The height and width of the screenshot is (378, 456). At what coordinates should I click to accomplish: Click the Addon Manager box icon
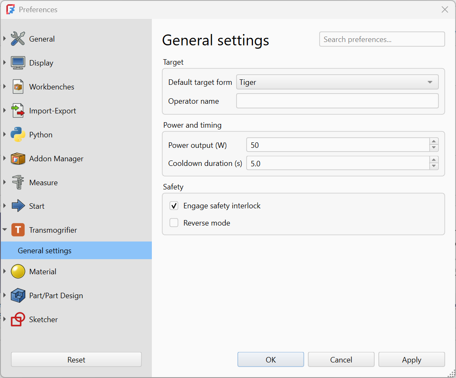pos(18,158)
